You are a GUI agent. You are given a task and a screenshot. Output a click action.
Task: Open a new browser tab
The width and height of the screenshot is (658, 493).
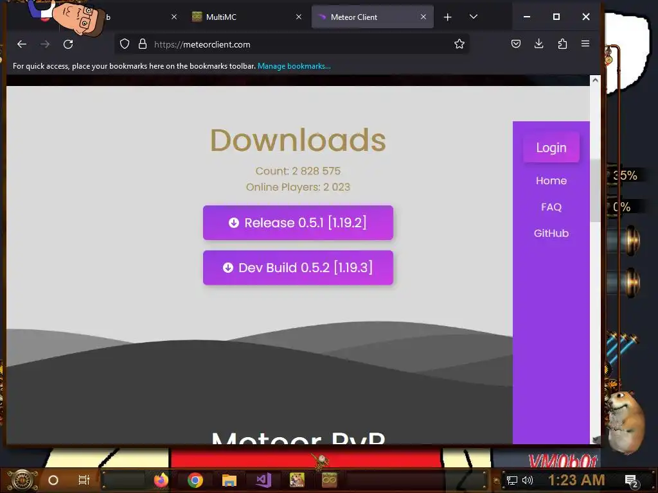[448, 17]
